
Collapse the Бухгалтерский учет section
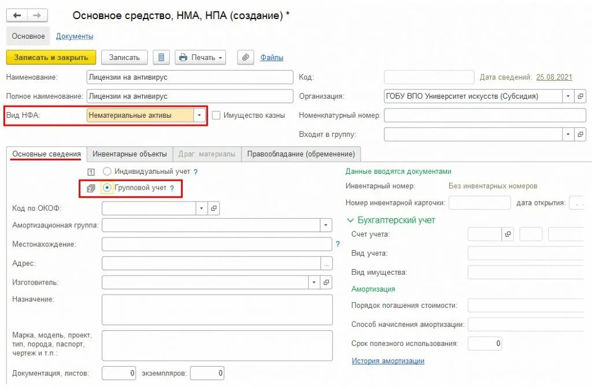tap(350, 220)
